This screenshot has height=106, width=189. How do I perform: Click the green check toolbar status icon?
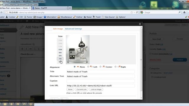click(x=186, y=17)
